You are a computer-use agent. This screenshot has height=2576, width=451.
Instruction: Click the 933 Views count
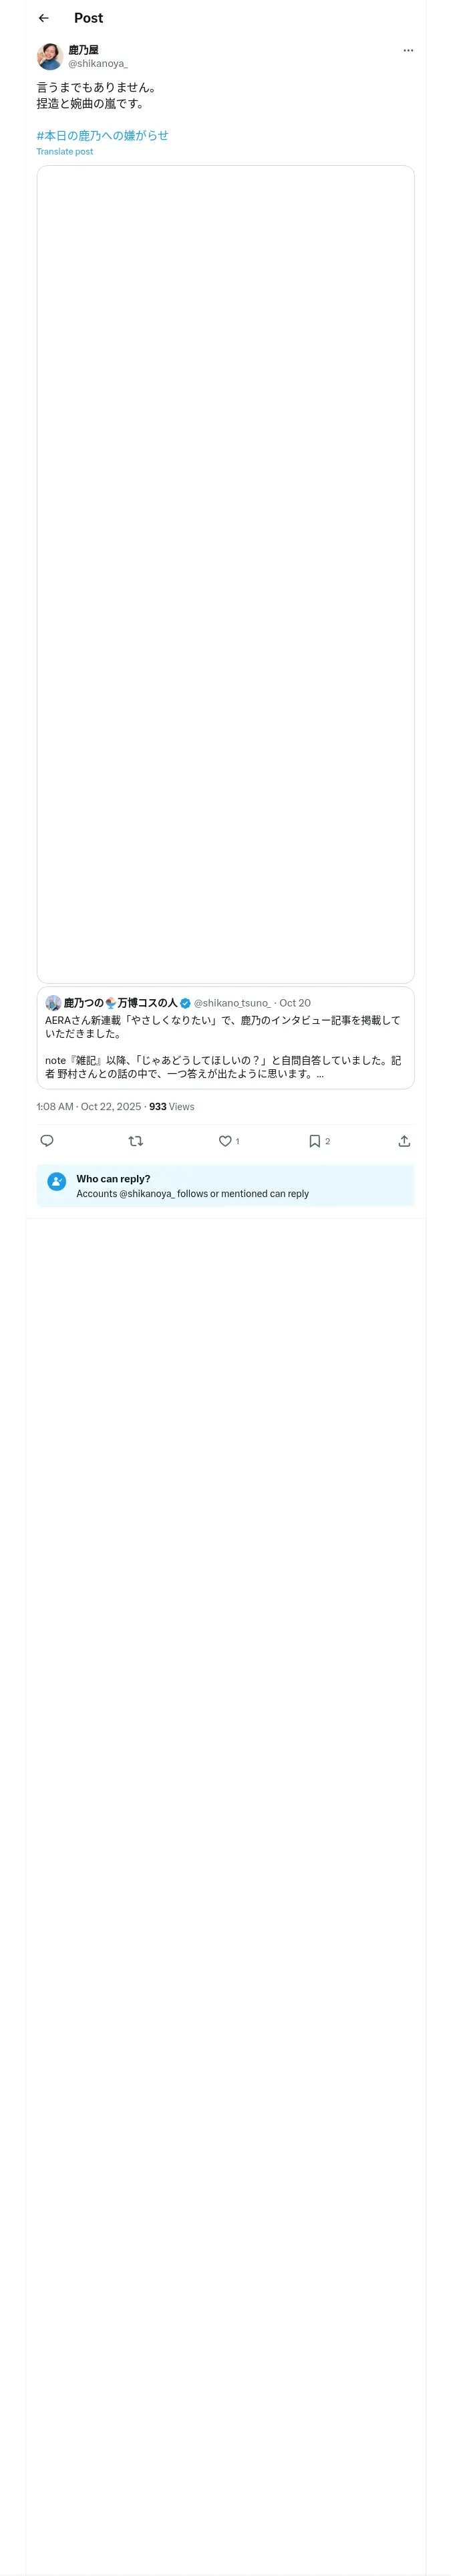(x=172, y=1107)
